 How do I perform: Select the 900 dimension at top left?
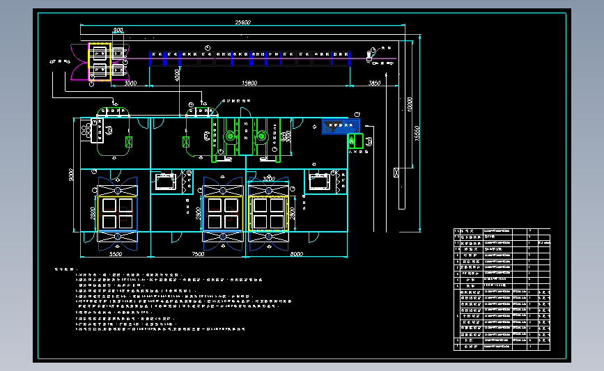coord(118,30)
